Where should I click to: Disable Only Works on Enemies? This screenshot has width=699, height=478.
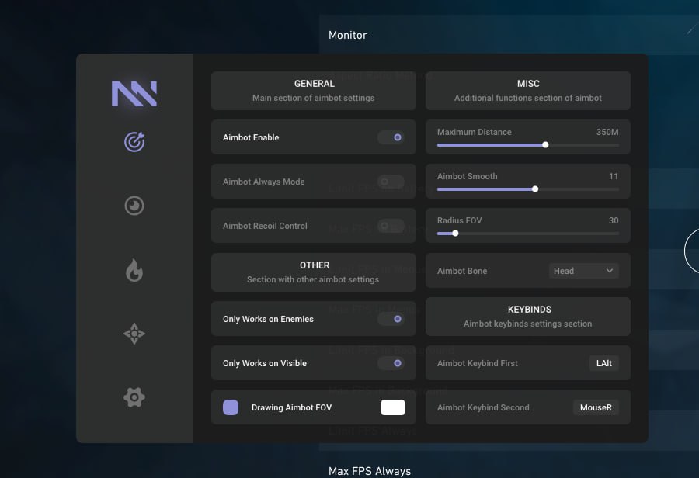point(391,319)
